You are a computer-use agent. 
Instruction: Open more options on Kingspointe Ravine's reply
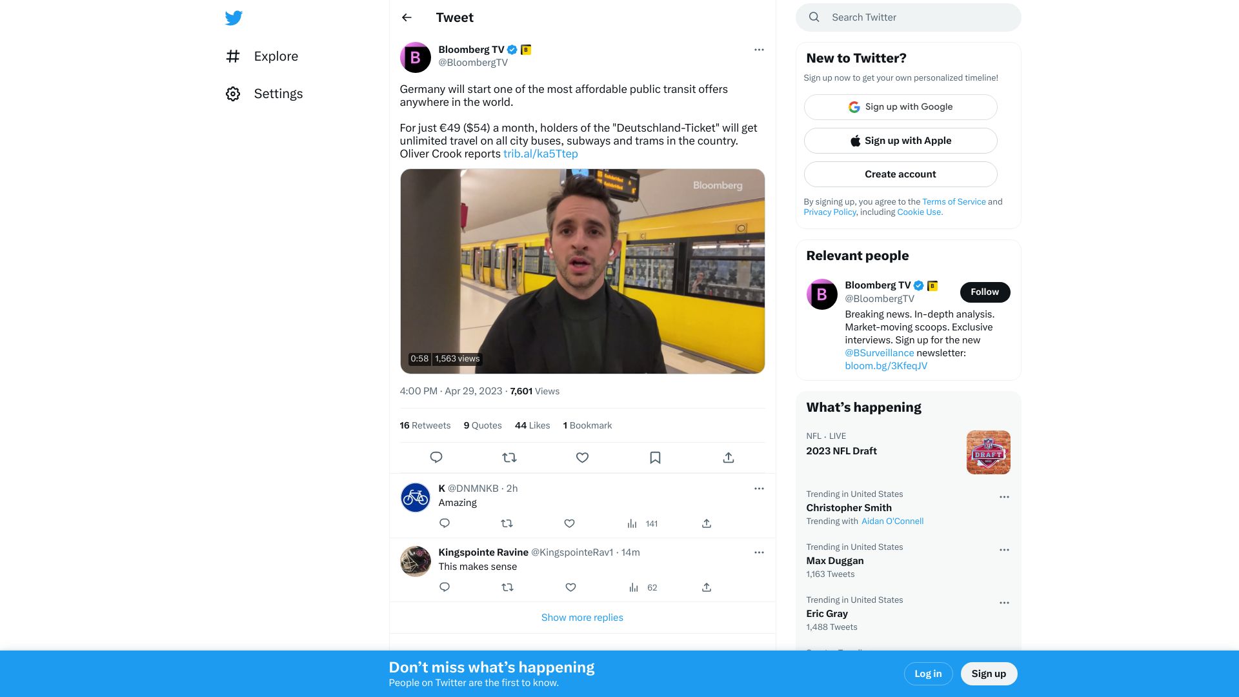759,552
